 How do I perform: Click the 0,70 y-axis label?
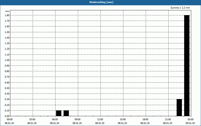7,77
